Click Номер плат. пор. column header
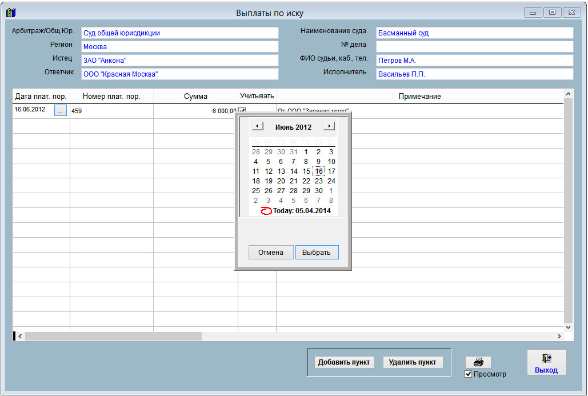This screenshot has width=588, height=396. [111, 97]
